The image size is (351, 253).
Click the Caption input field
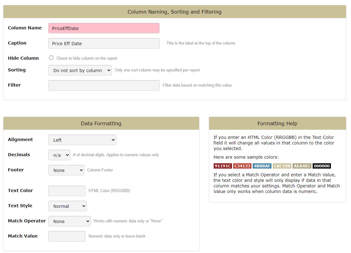[104, 43]
